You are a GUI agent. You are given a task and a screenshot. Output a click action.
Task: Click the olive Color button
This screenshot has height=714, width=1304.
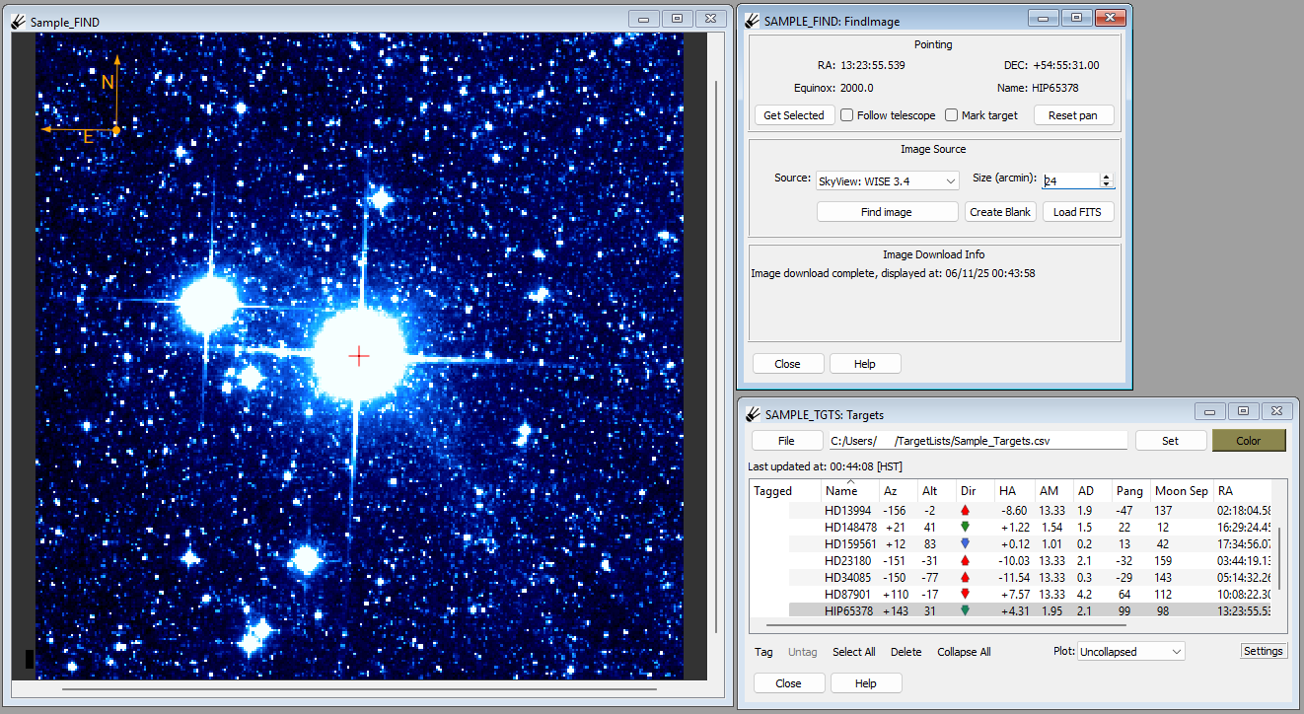pos(1249,441)
